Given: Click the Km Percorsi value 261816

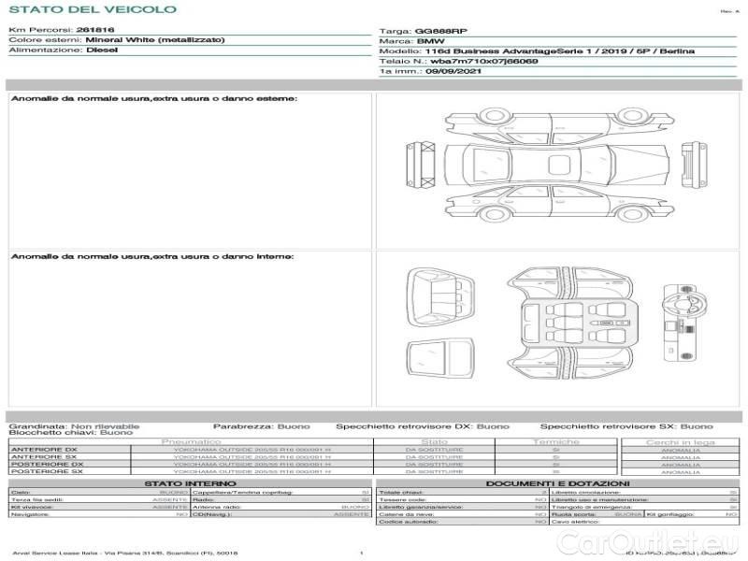Looking at the screenshot, I should coord(89,31).
